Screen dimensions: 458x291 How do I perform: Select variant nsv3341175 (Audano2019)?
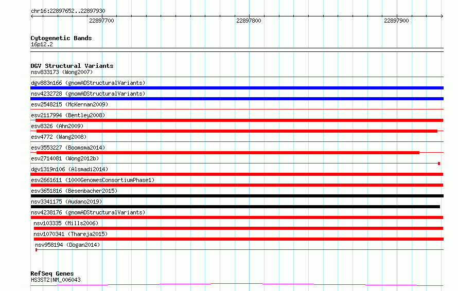coord(66,202)
